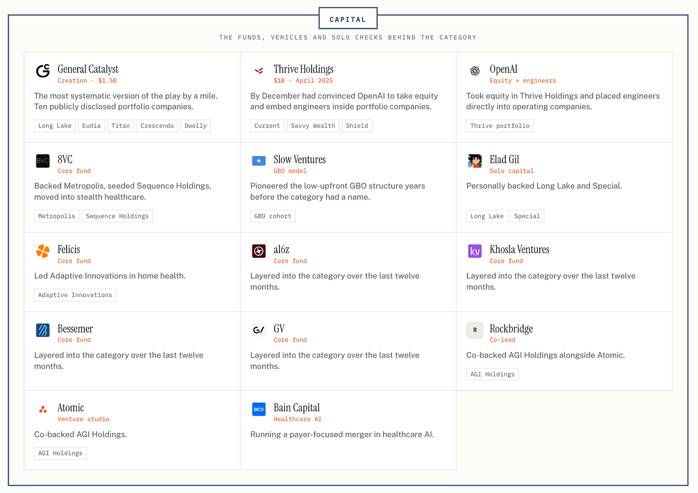Click the Atomic heading
Viewport: 698px width, 493px height.
[70, 408]
